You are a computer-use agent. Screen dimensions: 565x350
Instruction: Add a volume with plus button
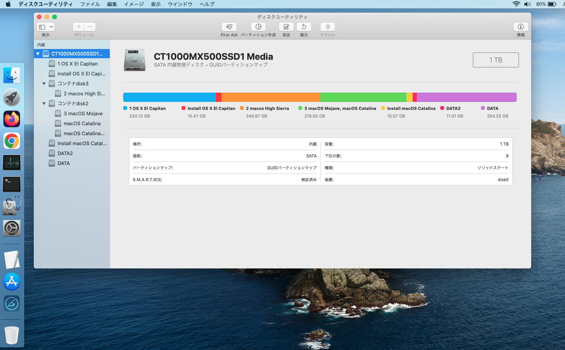[79, 27]
